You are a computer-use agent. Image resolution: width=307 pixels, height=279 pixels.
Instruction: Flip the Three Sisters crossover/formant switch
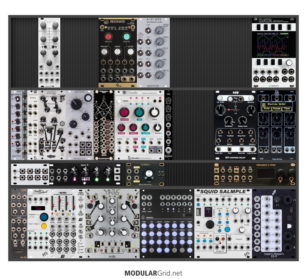pos(89,130)
